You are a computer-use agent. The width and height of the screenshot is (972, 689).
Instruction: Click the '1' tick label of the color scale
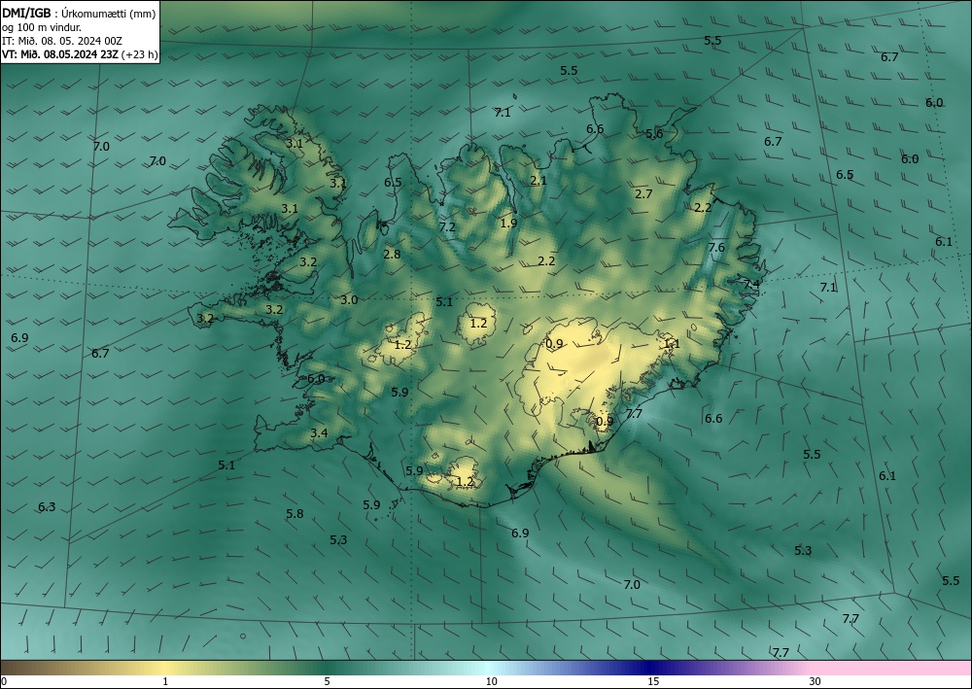pyautogui.click(x=165, y=682)
